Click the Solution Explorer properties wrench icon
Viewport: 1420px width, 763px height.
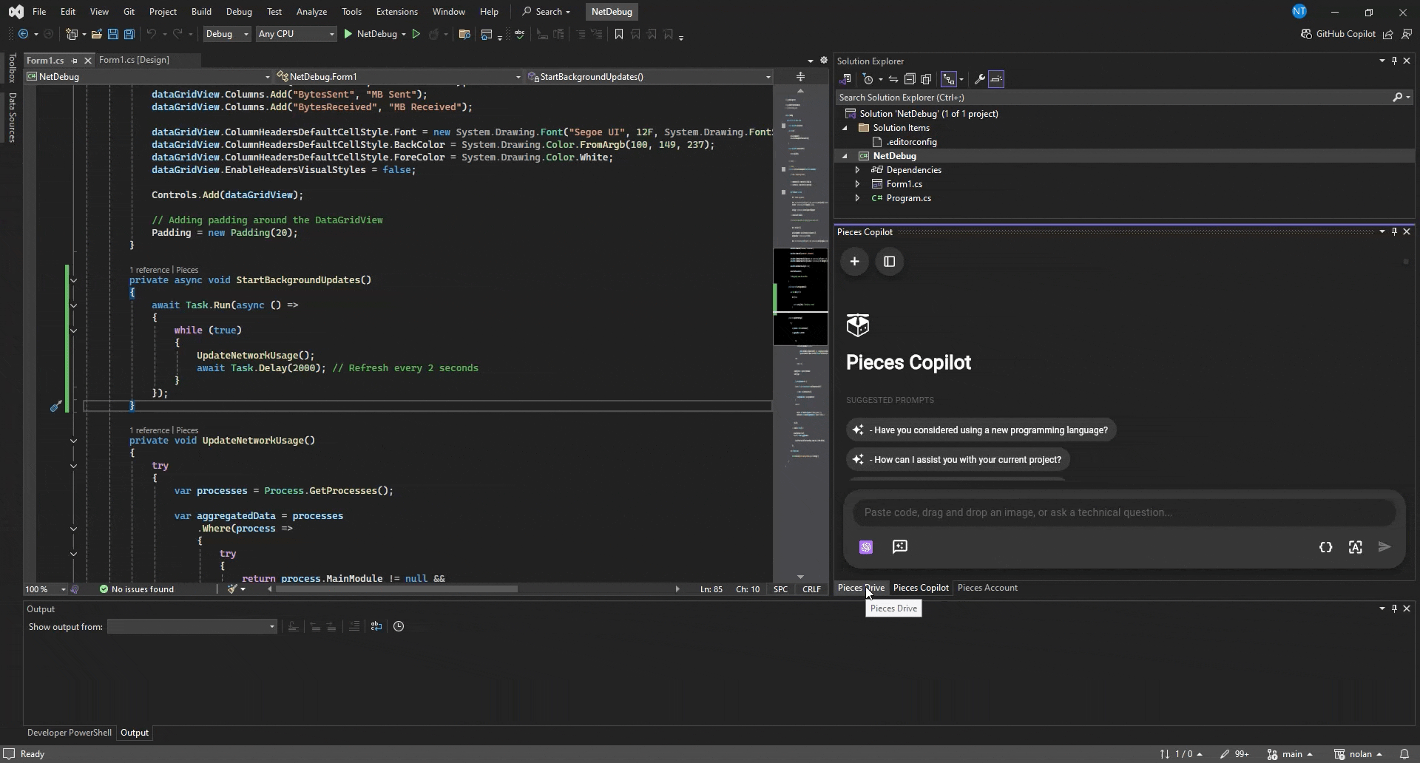coord(979,79)
